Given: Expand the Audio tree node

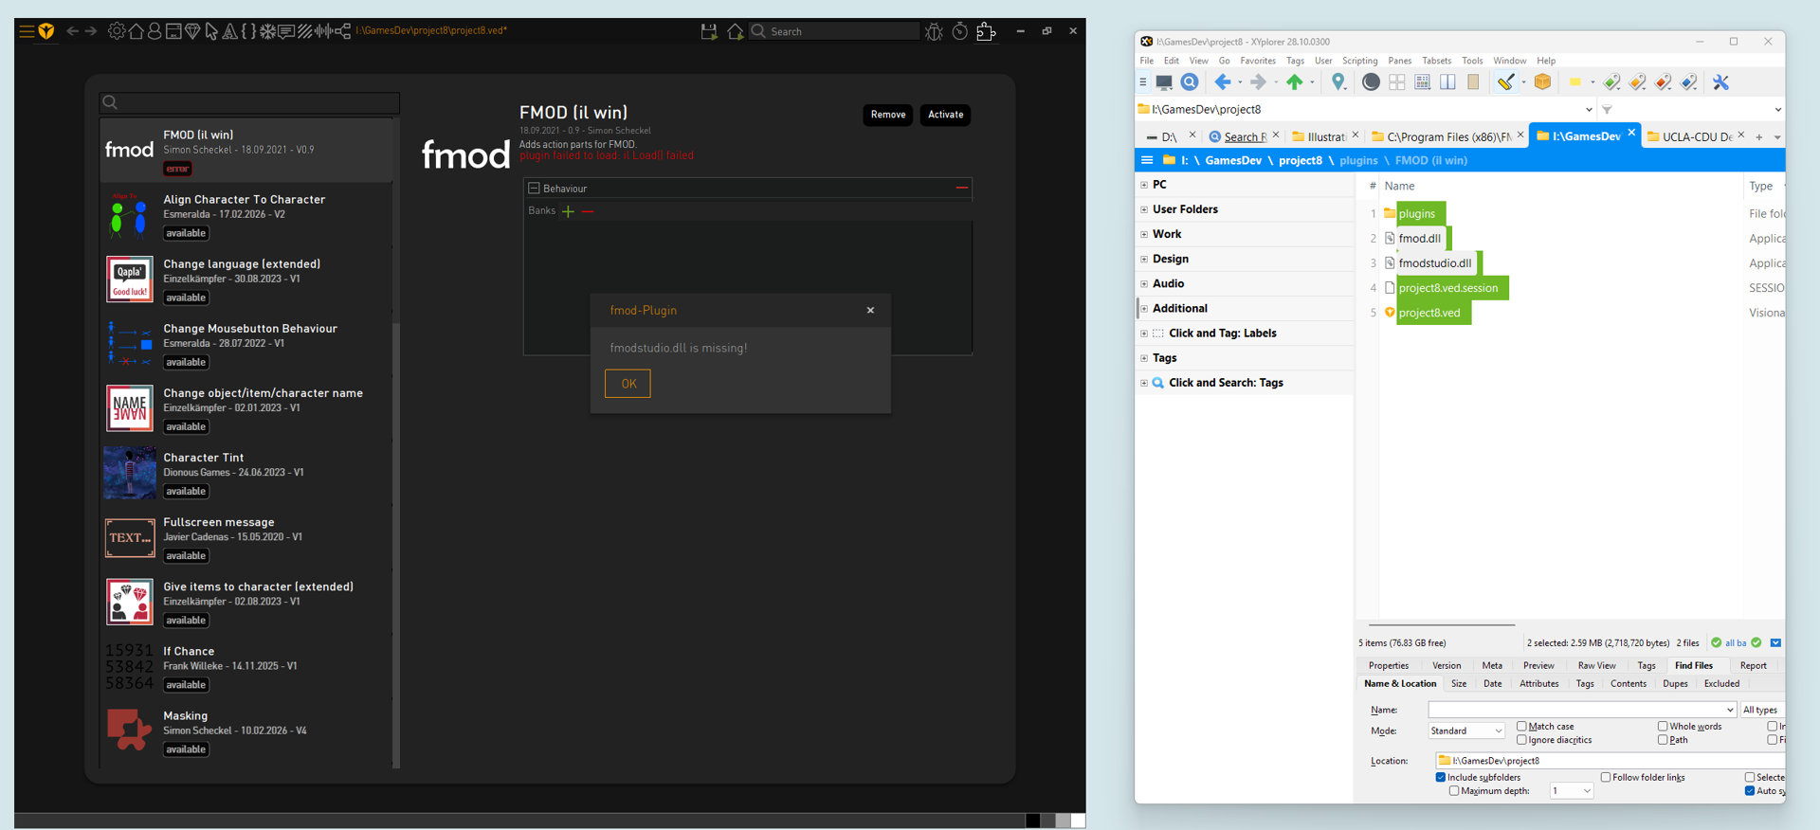Looking at the screenshot, I should 1144,283.
